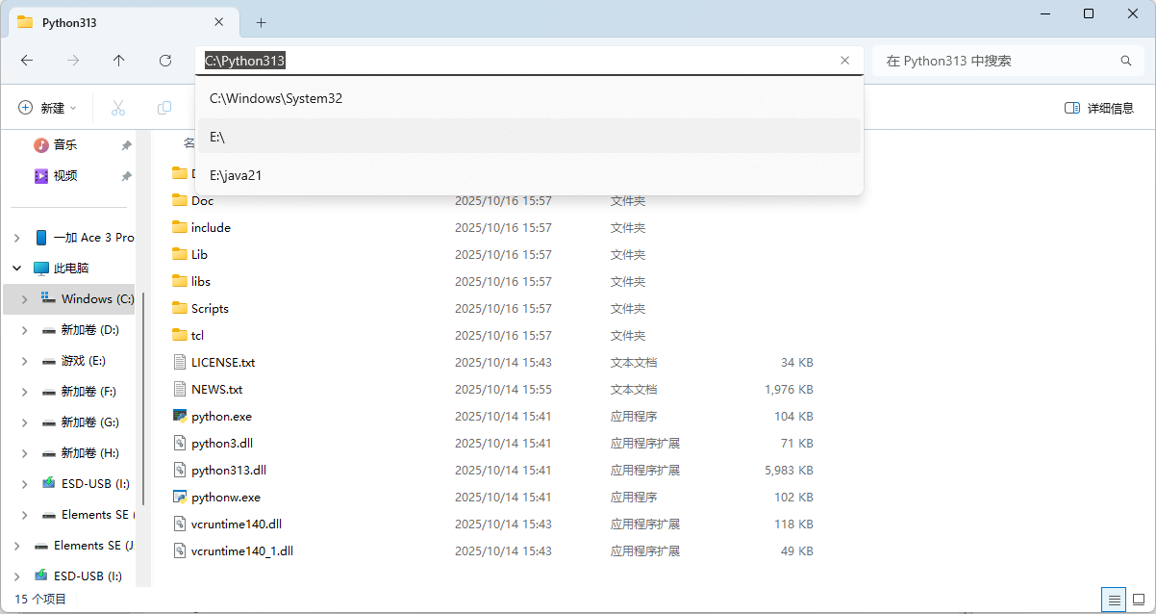Select the C:\Windows\System32 suggestion

pyautogui.click(x=276, y=98)
